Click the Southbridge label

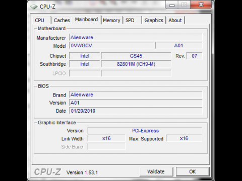point(53,64)
